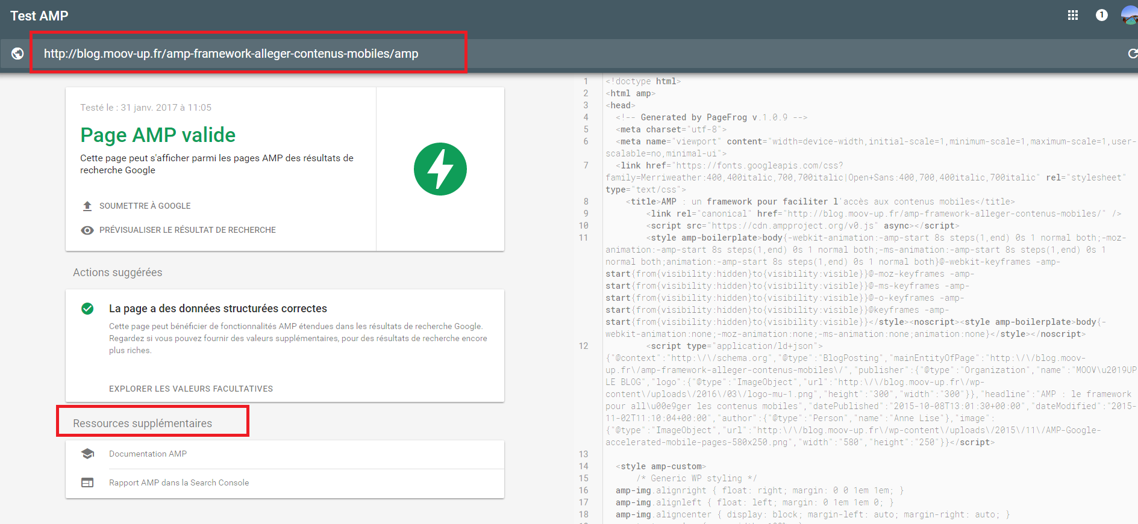The image size is (1138, 524).
Task: Click the graduation cap Documentation icon
Action: 87,454
